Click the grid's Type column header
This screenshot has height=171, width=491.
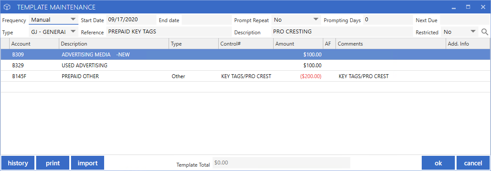(x=194, y=44)
